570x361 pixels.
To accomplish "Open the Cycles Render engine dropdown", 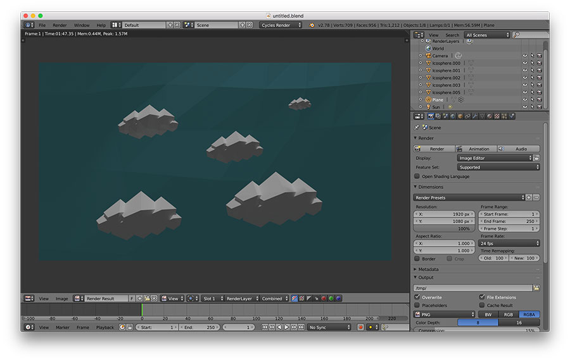I will 281,25.
